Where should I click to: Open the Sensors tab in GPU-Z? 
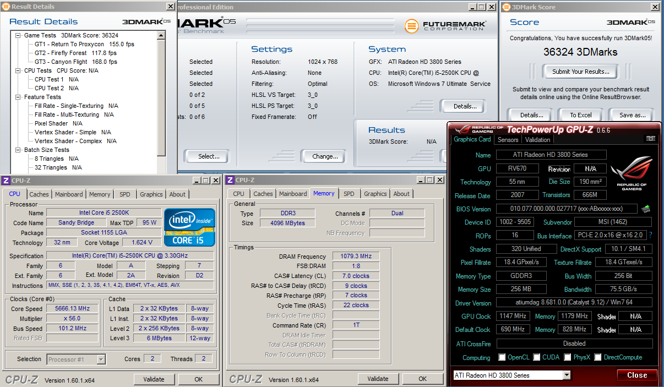point(508,140)
